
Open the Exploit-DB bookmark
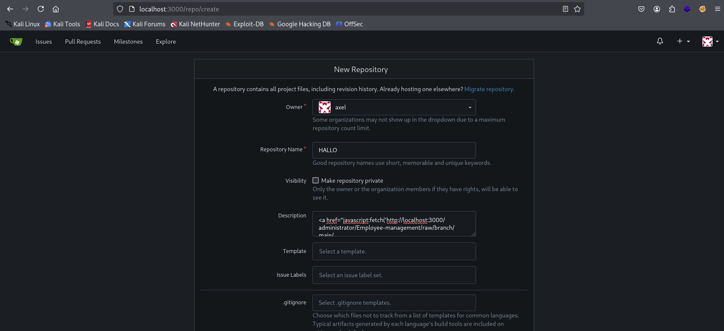245,24
